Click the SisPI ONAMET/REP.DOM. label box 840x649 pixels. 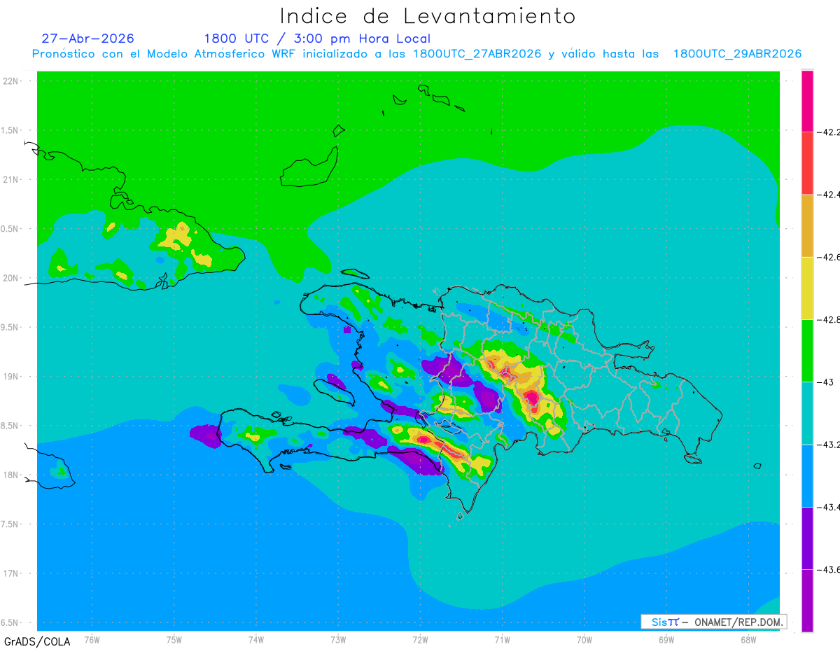tap(713, 622)
